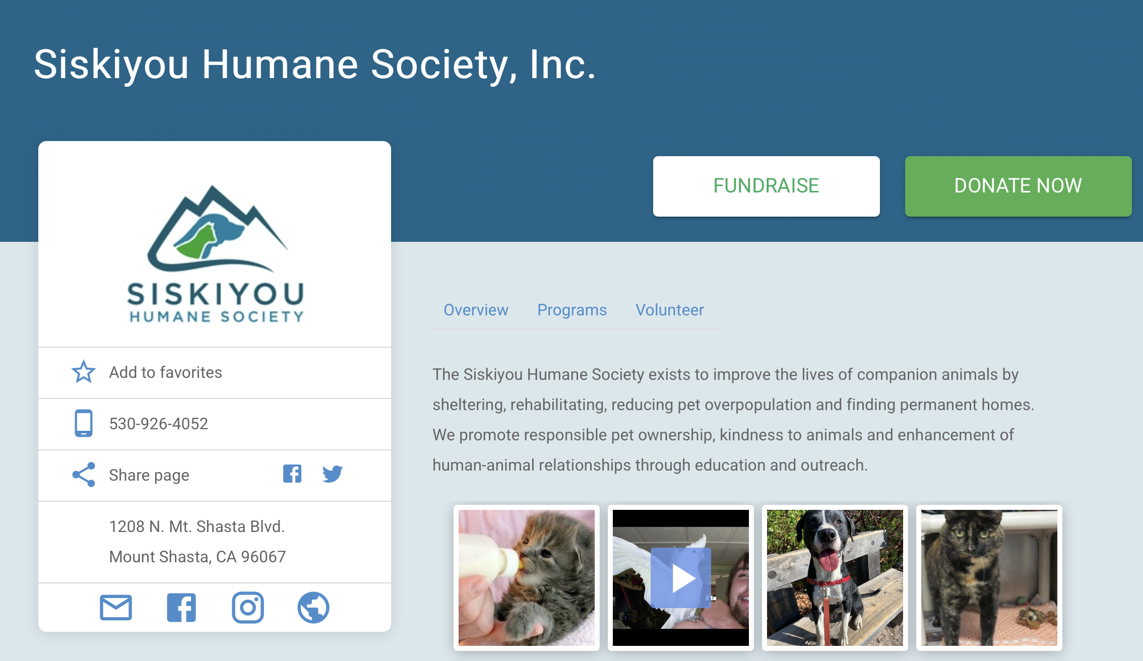Screen dimensions: 1143x661
Task: Open the email envelope icon
Action: (x=116, y=608)
